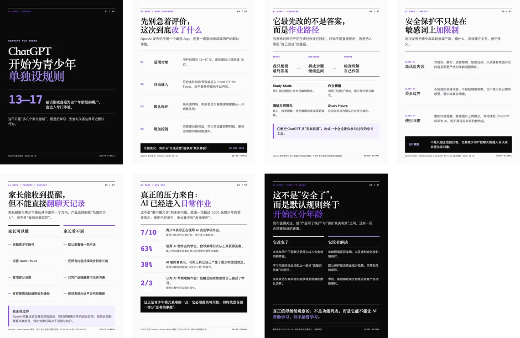Open the black cover slide about ChatGPT teen rules

(62, 82)
